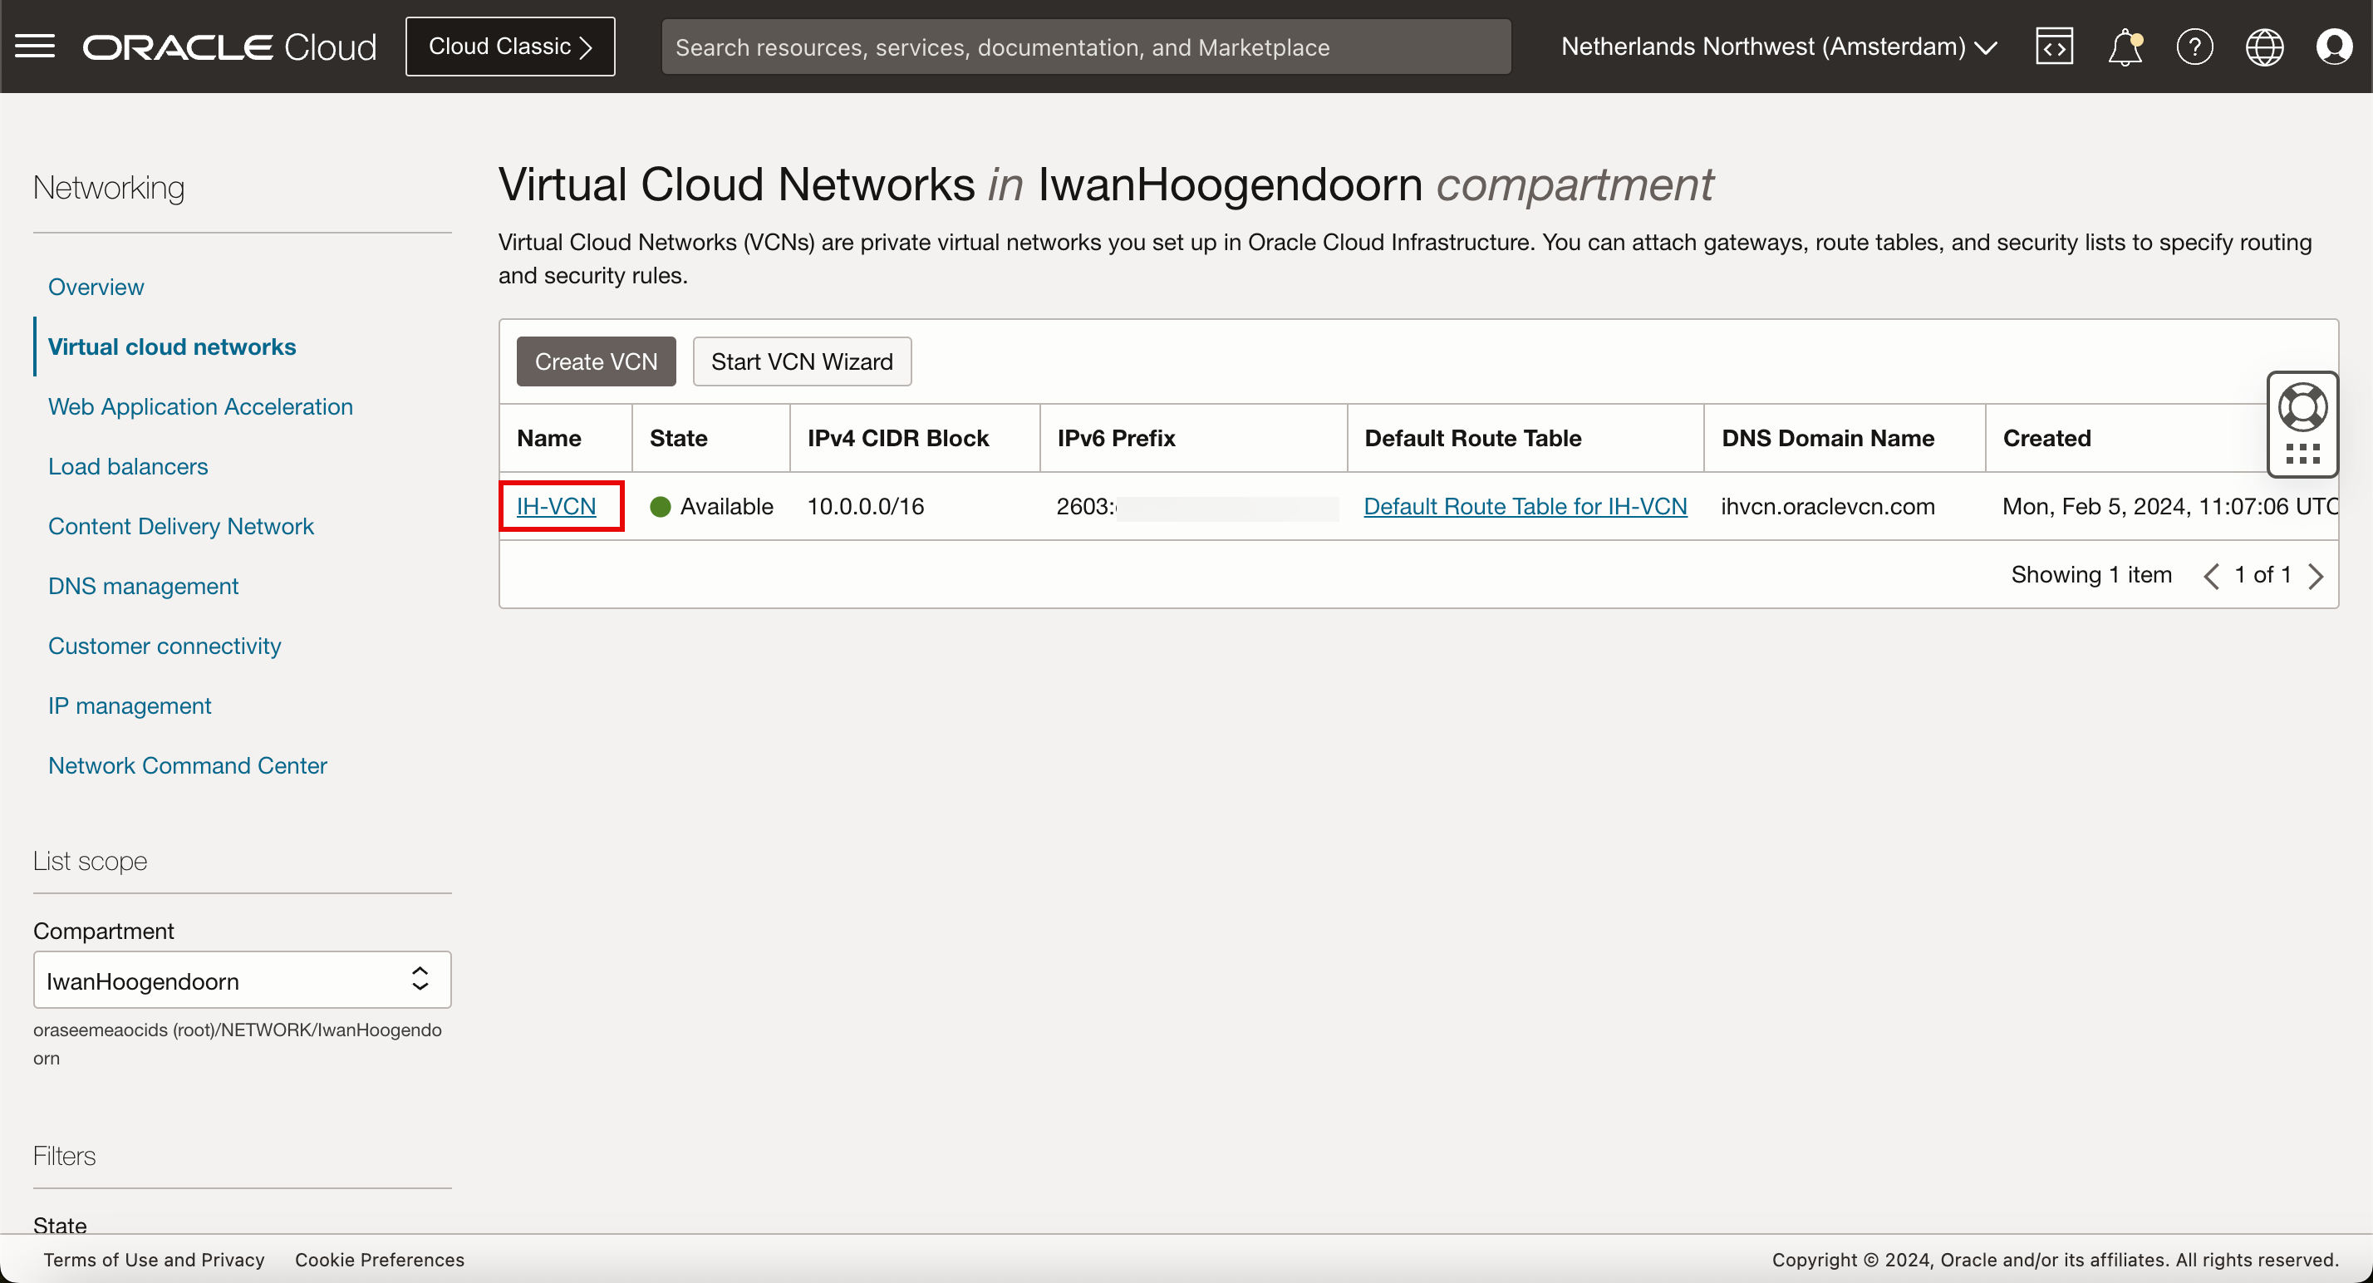Click the Cloud Classic switcher

[509, 46]
